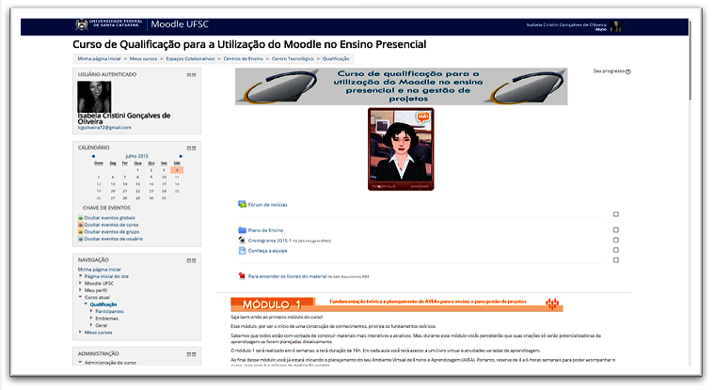
Task: Open Centros de Ensino breadcrumb
Action: coord(243,58)
